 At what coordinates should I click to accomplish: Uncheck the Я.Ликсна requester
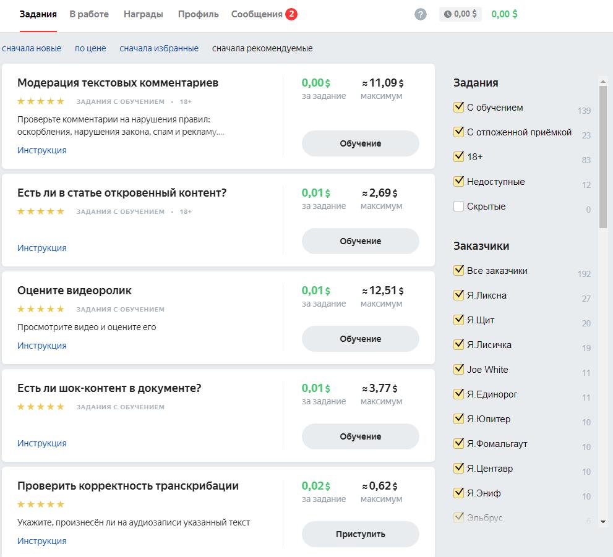coord(458,295)
